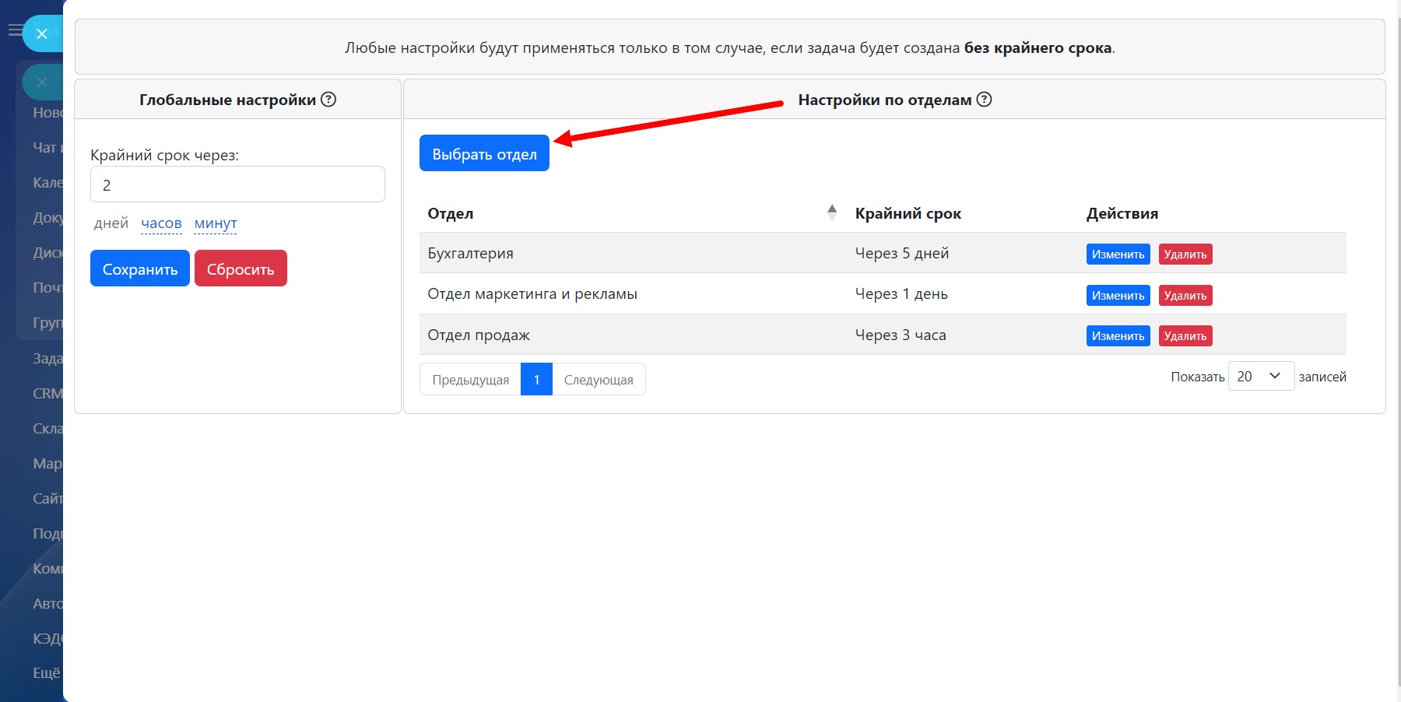This screenshot has width=1401, height=702.
Task: Switch the deadline unit to минут
Action: pos(216,223)
